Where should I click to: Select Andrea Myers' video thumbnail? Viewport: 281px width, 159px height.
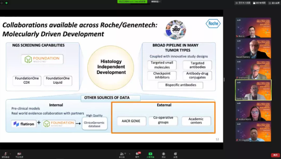[253, 111]
